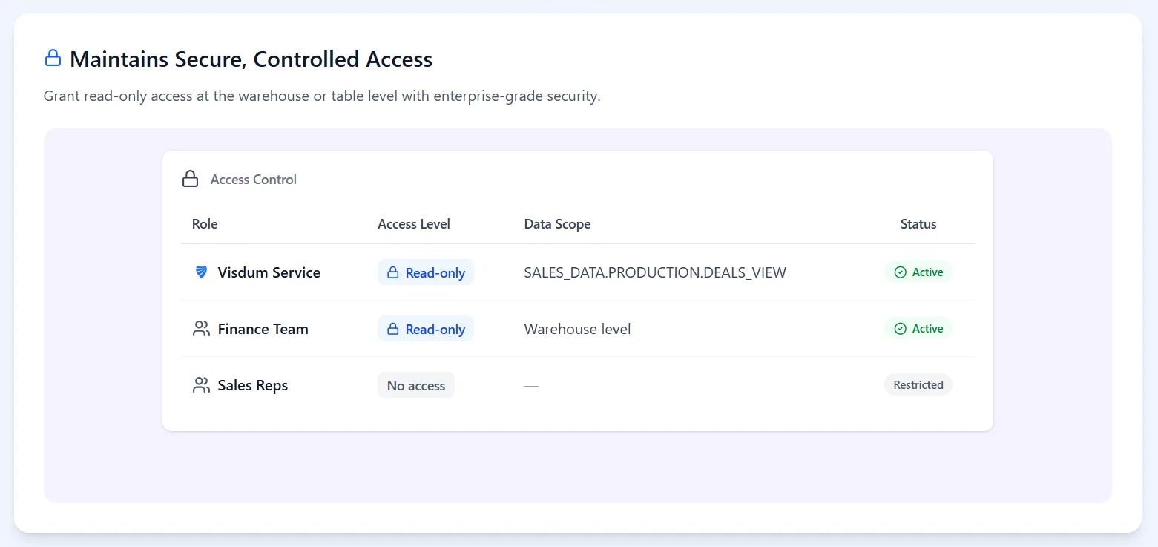The image size is (1158, 547).
Task: Click the Finance Team users icon
Action: click(x=201, y=329)
